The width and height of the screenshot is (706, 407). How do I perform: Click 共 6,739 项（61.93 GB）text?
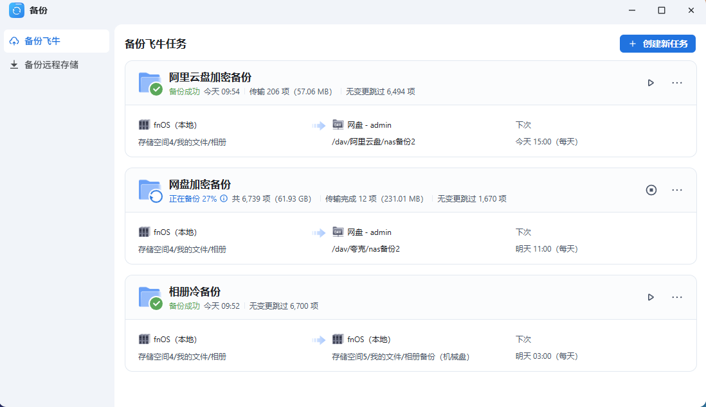[272, 198]
